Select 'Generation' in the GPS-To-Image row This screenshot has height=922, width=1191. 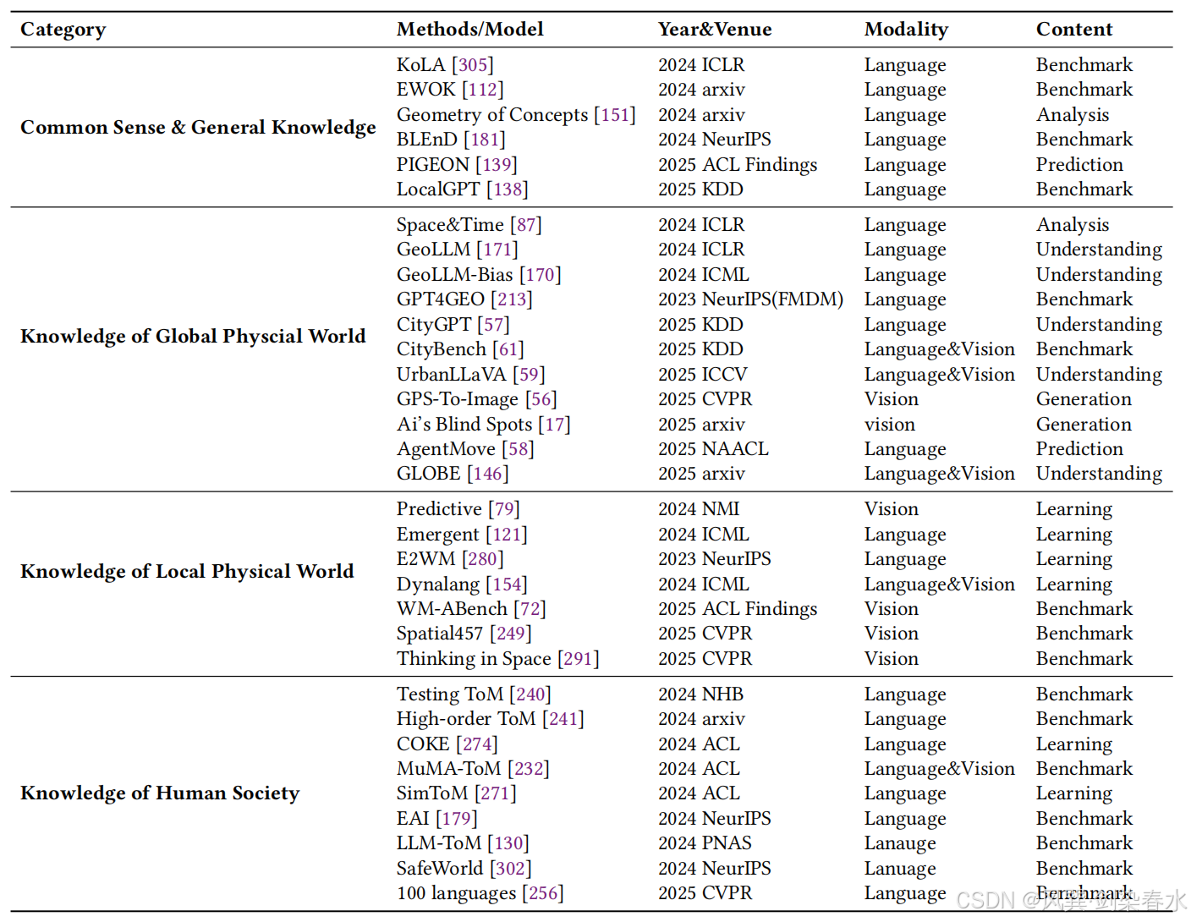(x=1084, y=399)
